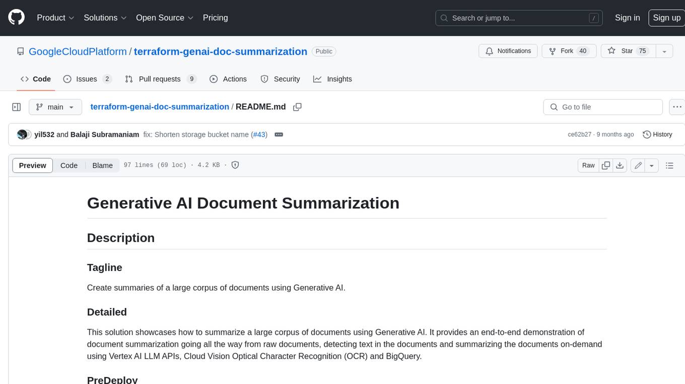Screen dimensions: 685x384
Task: Click the Sign up button
Action: point(666,18)
